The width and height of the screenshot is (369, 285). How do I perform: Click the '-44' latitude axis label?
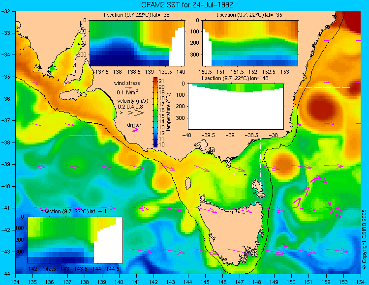click(x=5, y=274)
